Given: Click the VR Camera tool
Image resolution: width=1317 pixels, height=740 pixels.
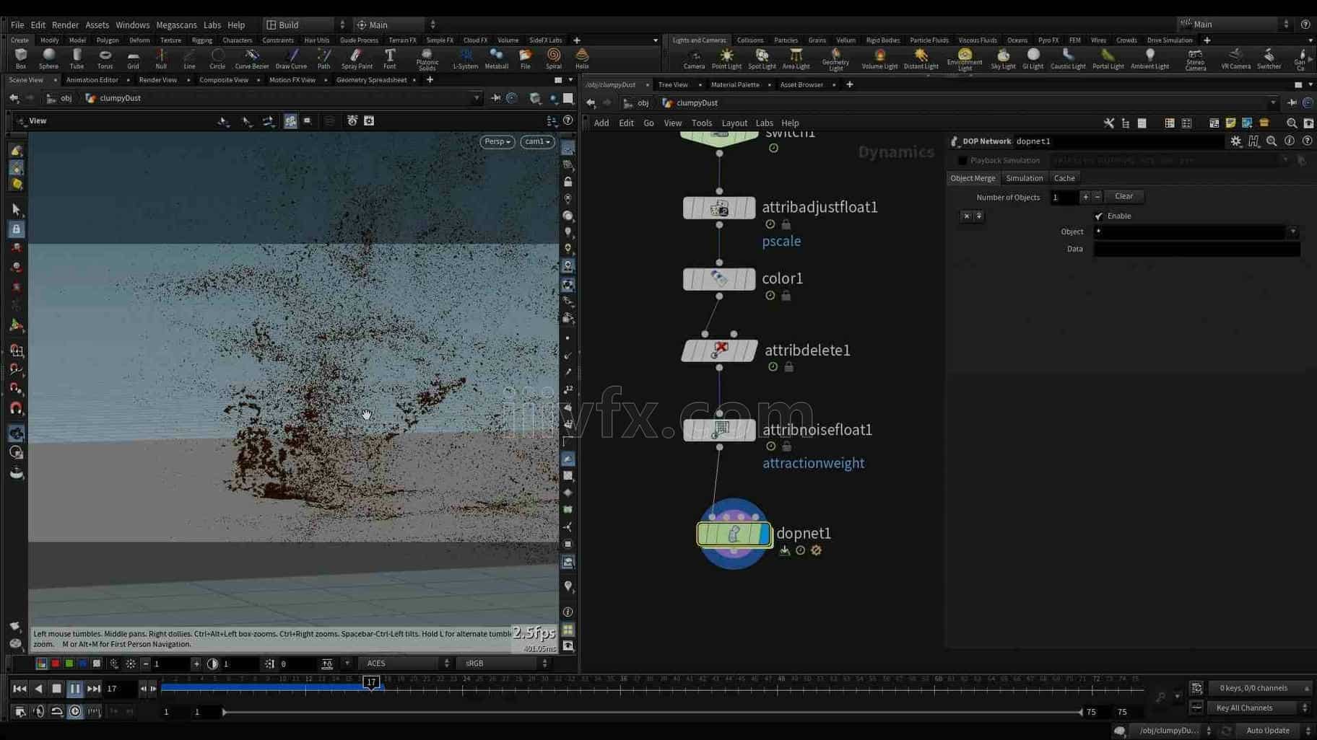Looking at the screenshot, I should tap(1235, 59).
